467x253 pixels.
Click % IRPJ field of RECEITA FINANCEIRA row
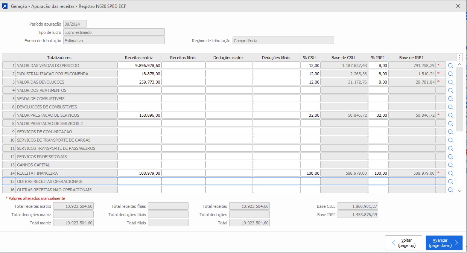coord(378,173)
